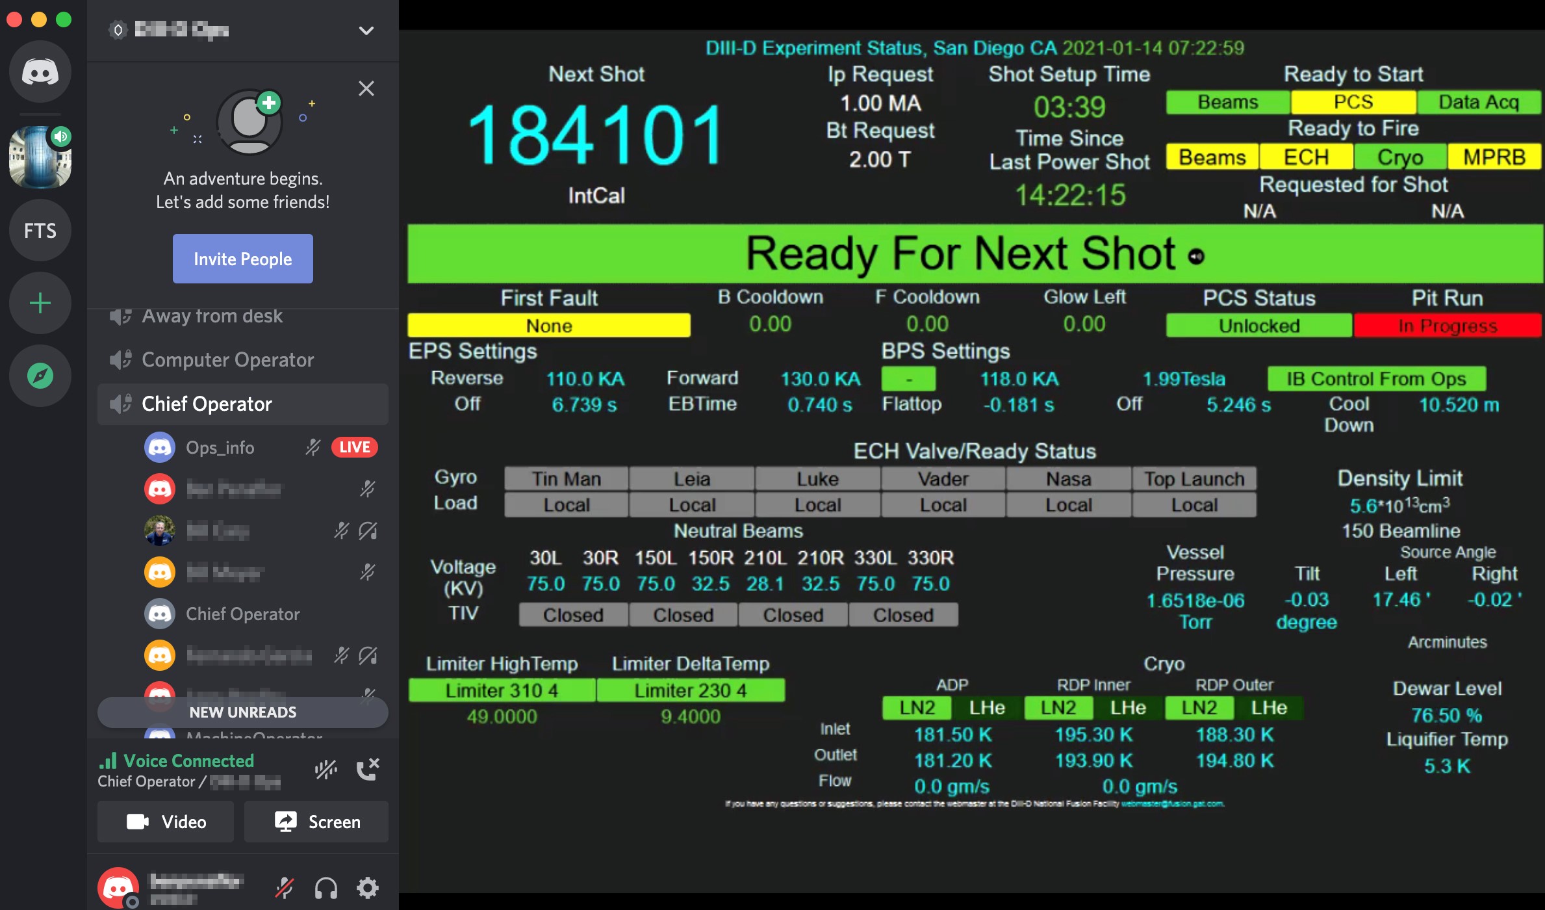Watch the Ops_info LIVE stream badge

tap(354, 447)
